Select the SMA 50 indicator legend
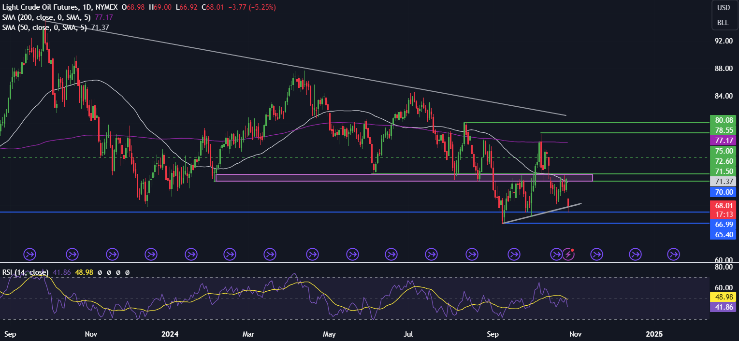The image size is (739, 341). pyautogui.click(x=45, y=28)
